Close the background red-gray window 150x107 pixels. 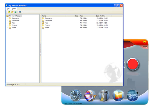tap(144, 42)
